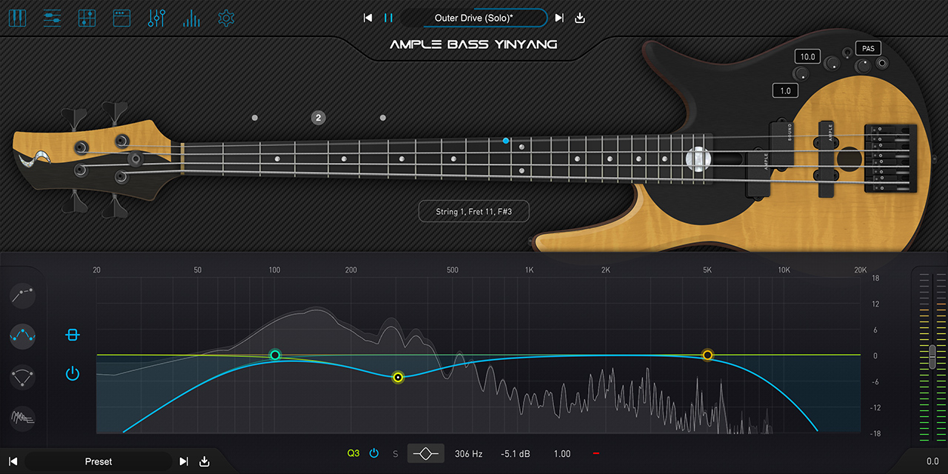Click the blue pause-bars icon by preset
Screen dimensions: 948x474
point(389,18)
